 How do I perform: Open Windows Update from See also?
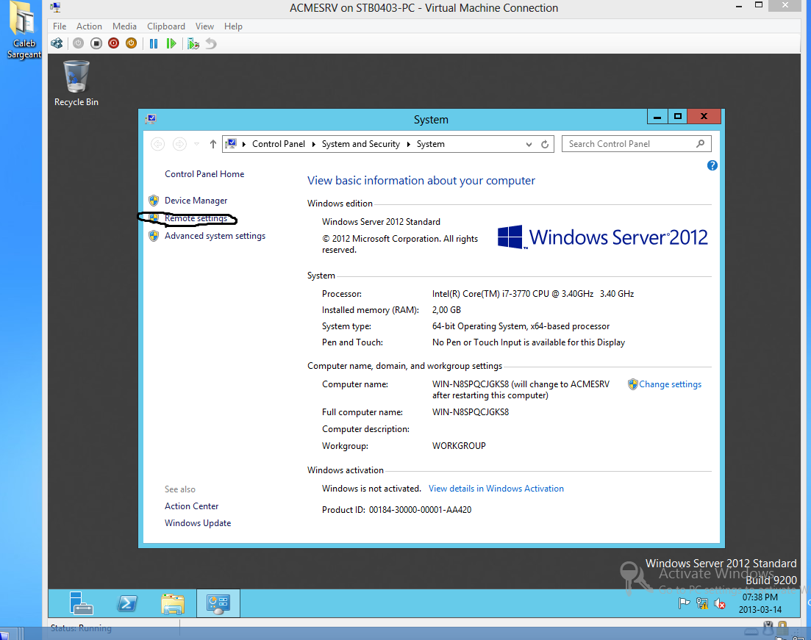198,523
